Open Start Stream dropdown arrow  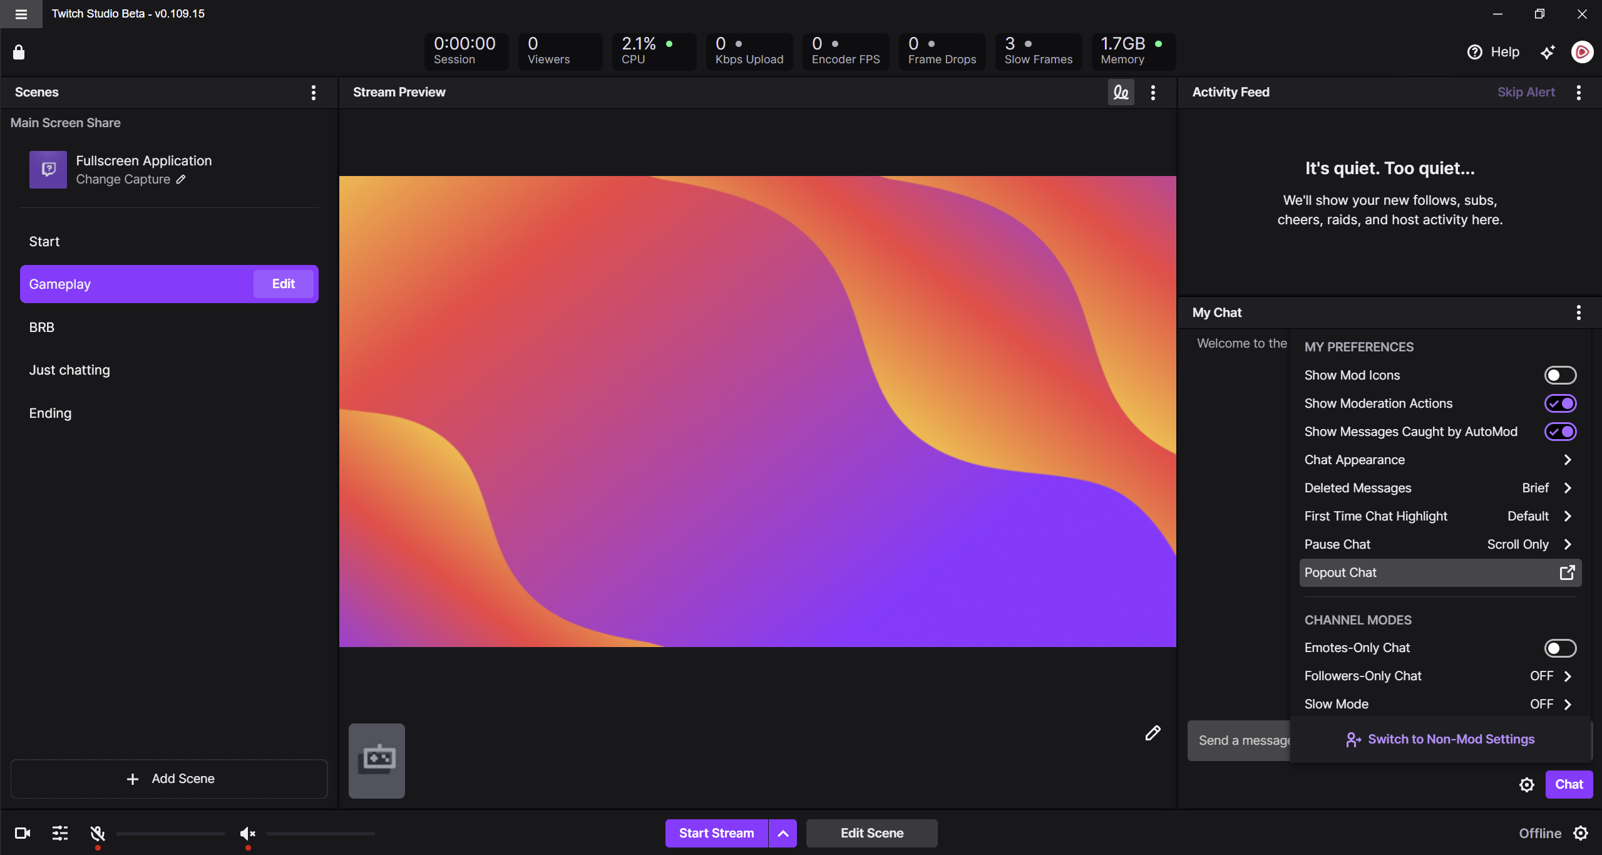click(x=783, y=833)
